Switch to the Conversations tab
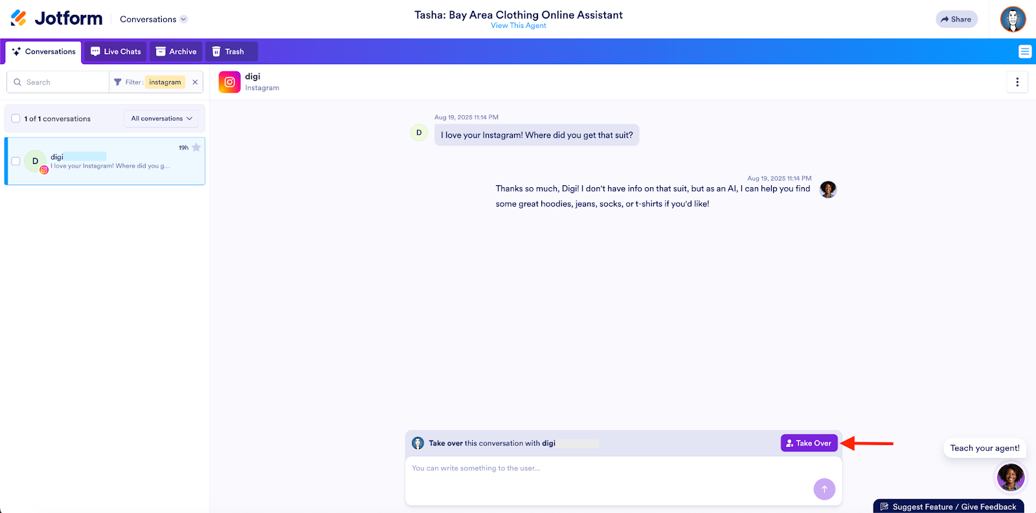Screen dimensions: 1036x513 click(x=44, y=52)
